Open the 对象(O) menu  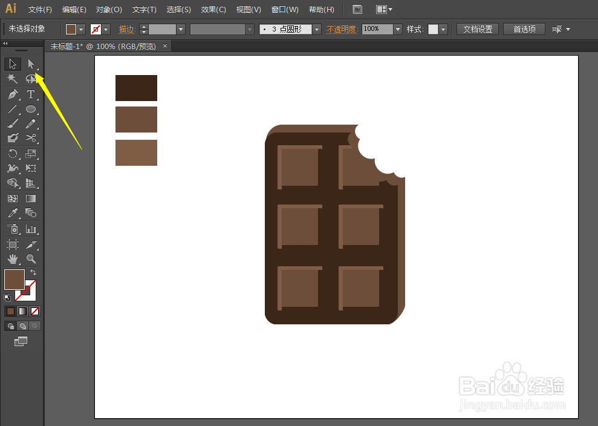tap(109, 10)
